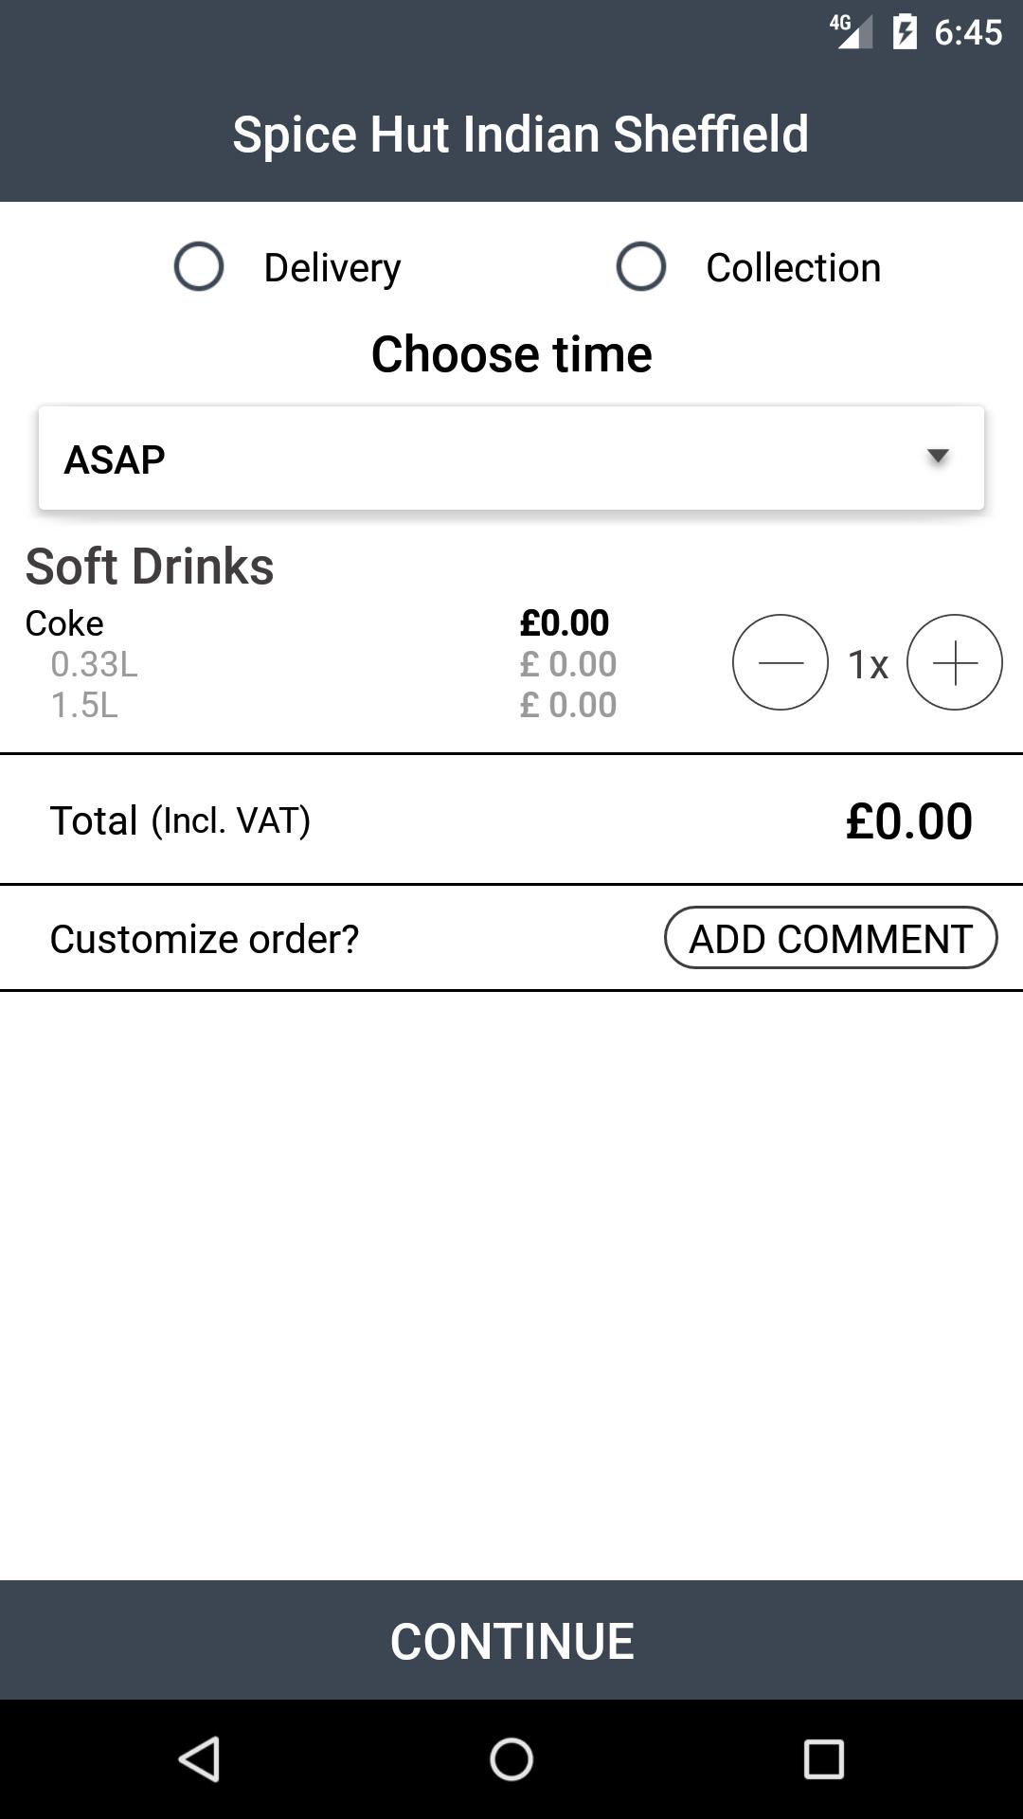Select the Collection radio button
The height and width of the screenshot is (1819, 1023).
(x=641, y=266)
